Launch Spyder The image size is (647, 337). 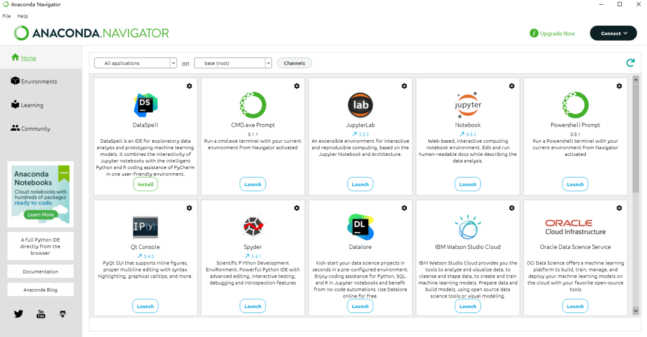pyautogui.click(x=253, y=306)
